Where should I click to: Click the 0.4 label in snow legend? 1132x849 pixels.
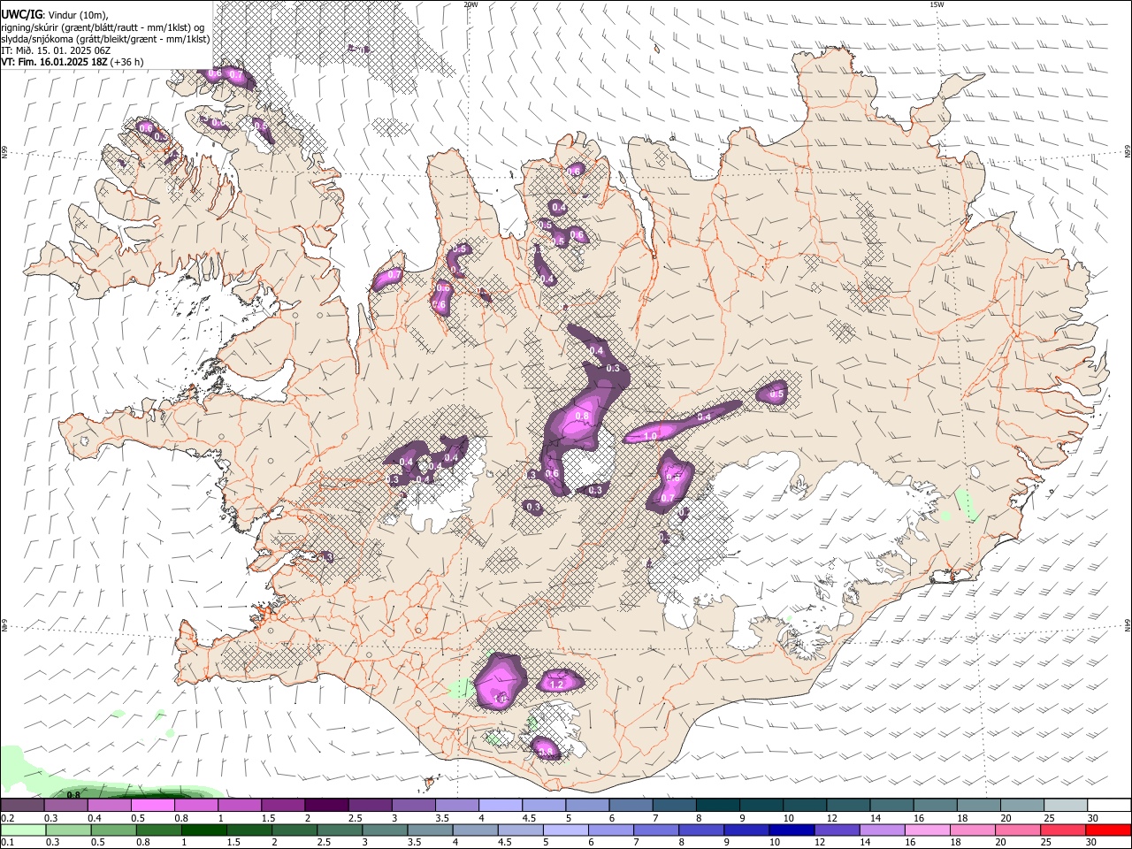94,818
